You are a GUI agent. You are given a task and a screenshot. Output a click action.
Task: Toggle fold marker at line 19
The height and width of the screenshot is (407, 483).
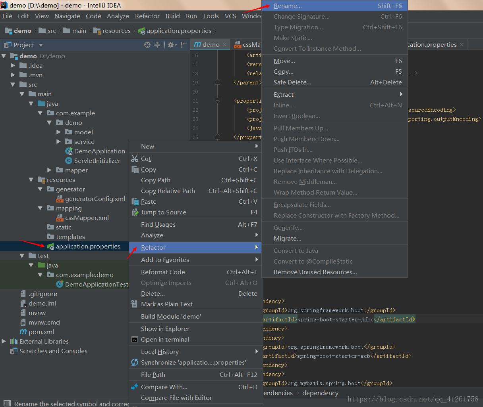tap(217, 82)
